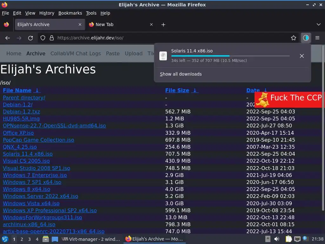This screenshot has width=325, height=244.
Task: Download Visual CS 2005.iso
Action: [x=26, y=161]
